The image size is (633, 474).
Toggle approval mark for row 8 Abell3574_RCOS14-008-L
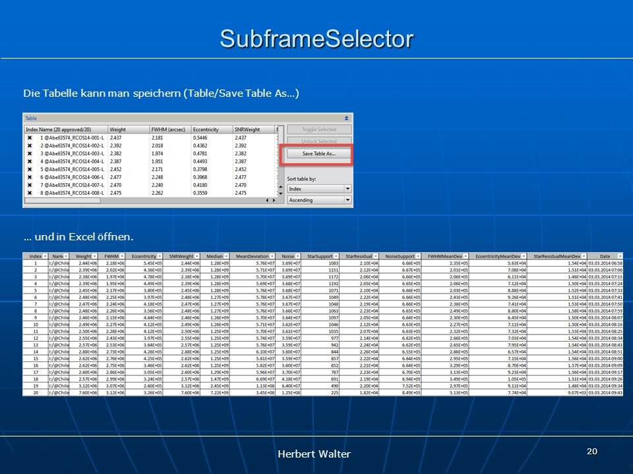pos(30,193)
